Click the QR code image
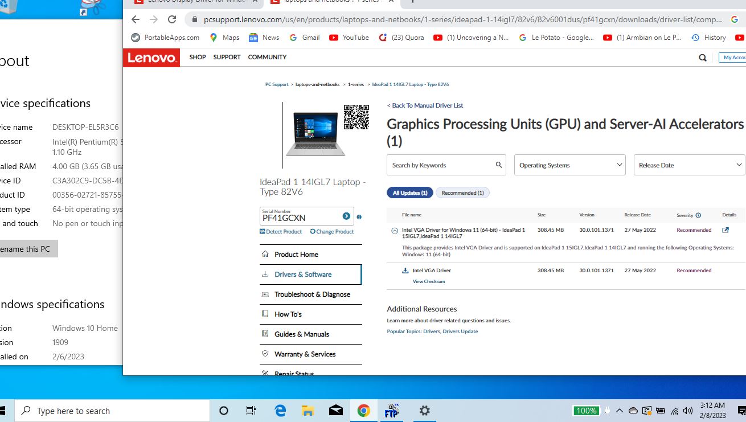 pyautogui.click(x=356, y=117)
